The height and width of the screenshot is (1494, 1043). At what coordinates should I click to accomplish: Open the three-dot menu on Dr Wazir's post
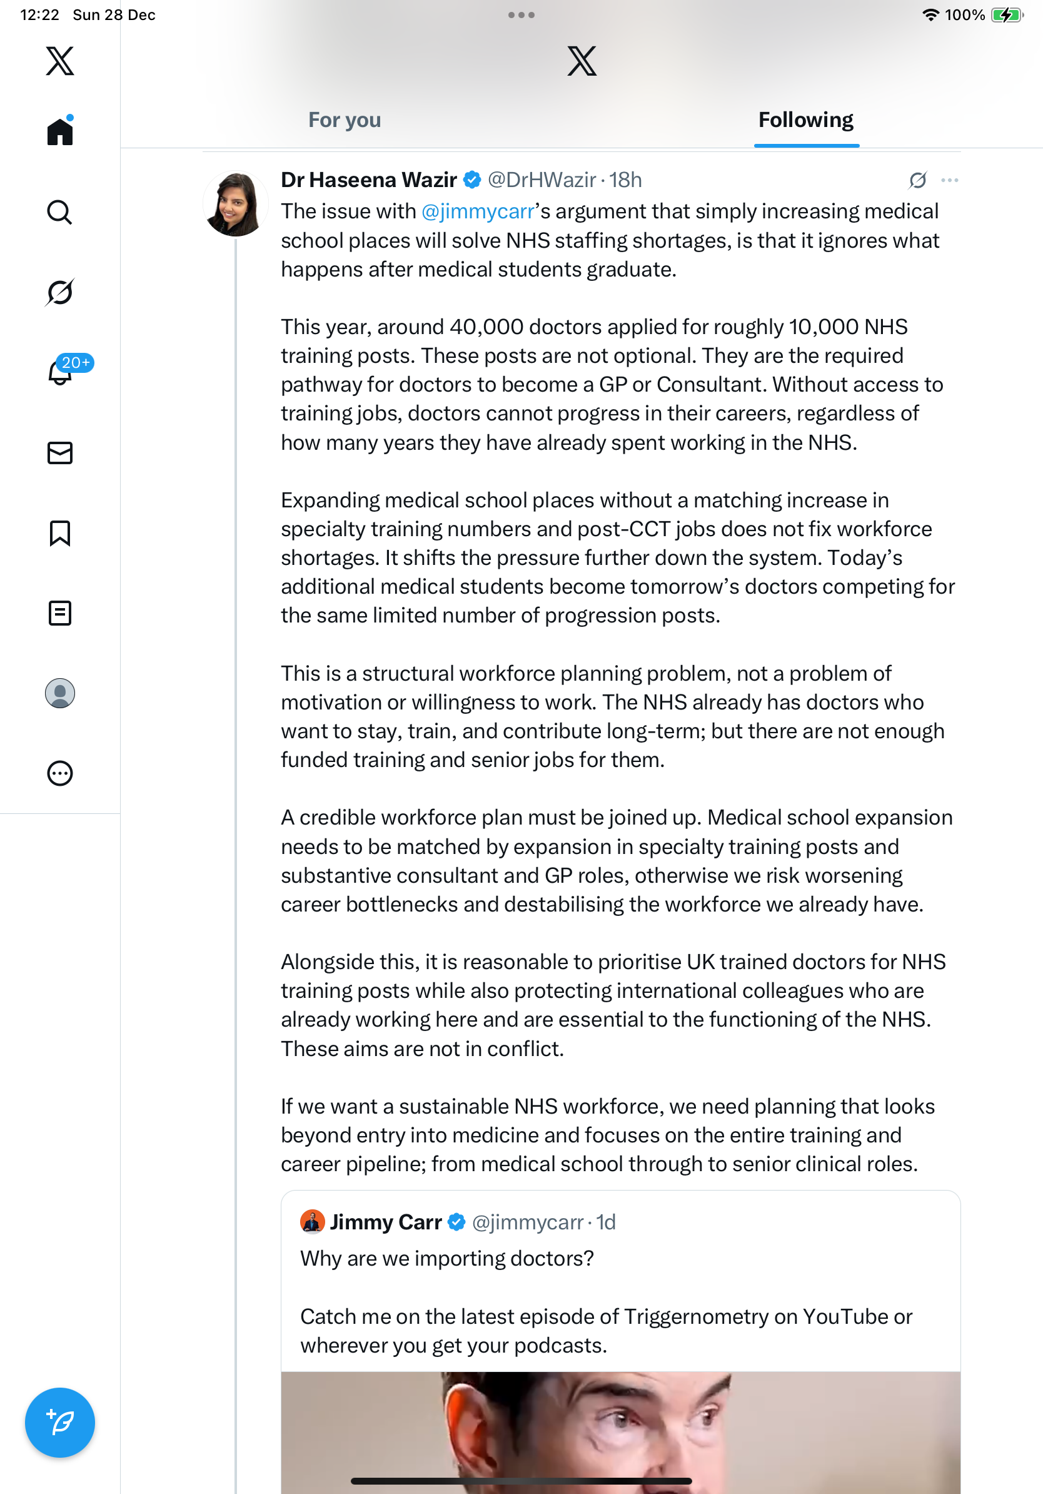click(x=949, y=180)
